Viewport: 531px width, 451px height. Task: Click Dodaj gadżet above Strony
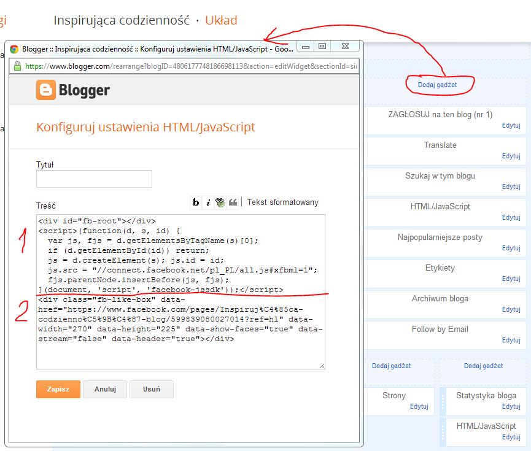pyautogui.click(x=391, y=366)
